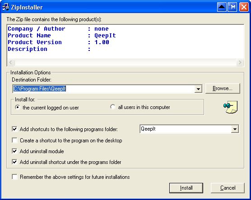This screenshot has height=200, width=251.
Task: Click the pin window title bar button
Action: (x=232, y=7)
